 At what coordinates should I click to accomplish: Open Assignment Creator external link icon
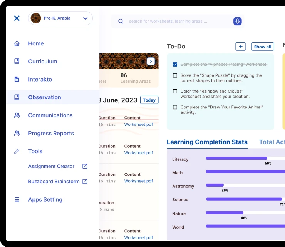[85, 166]
